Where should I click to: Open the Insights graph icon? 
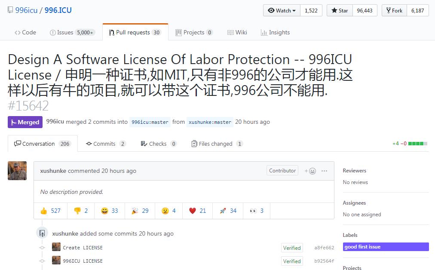[265, 32]
